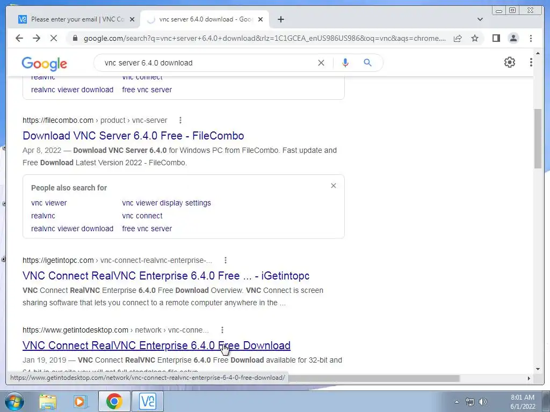This screenshot has height=412, width=550.
Task: Open Download VNC Server 6.4.0 Free - FileCombo
Action: pyautogui.click(x=133, y=136)
